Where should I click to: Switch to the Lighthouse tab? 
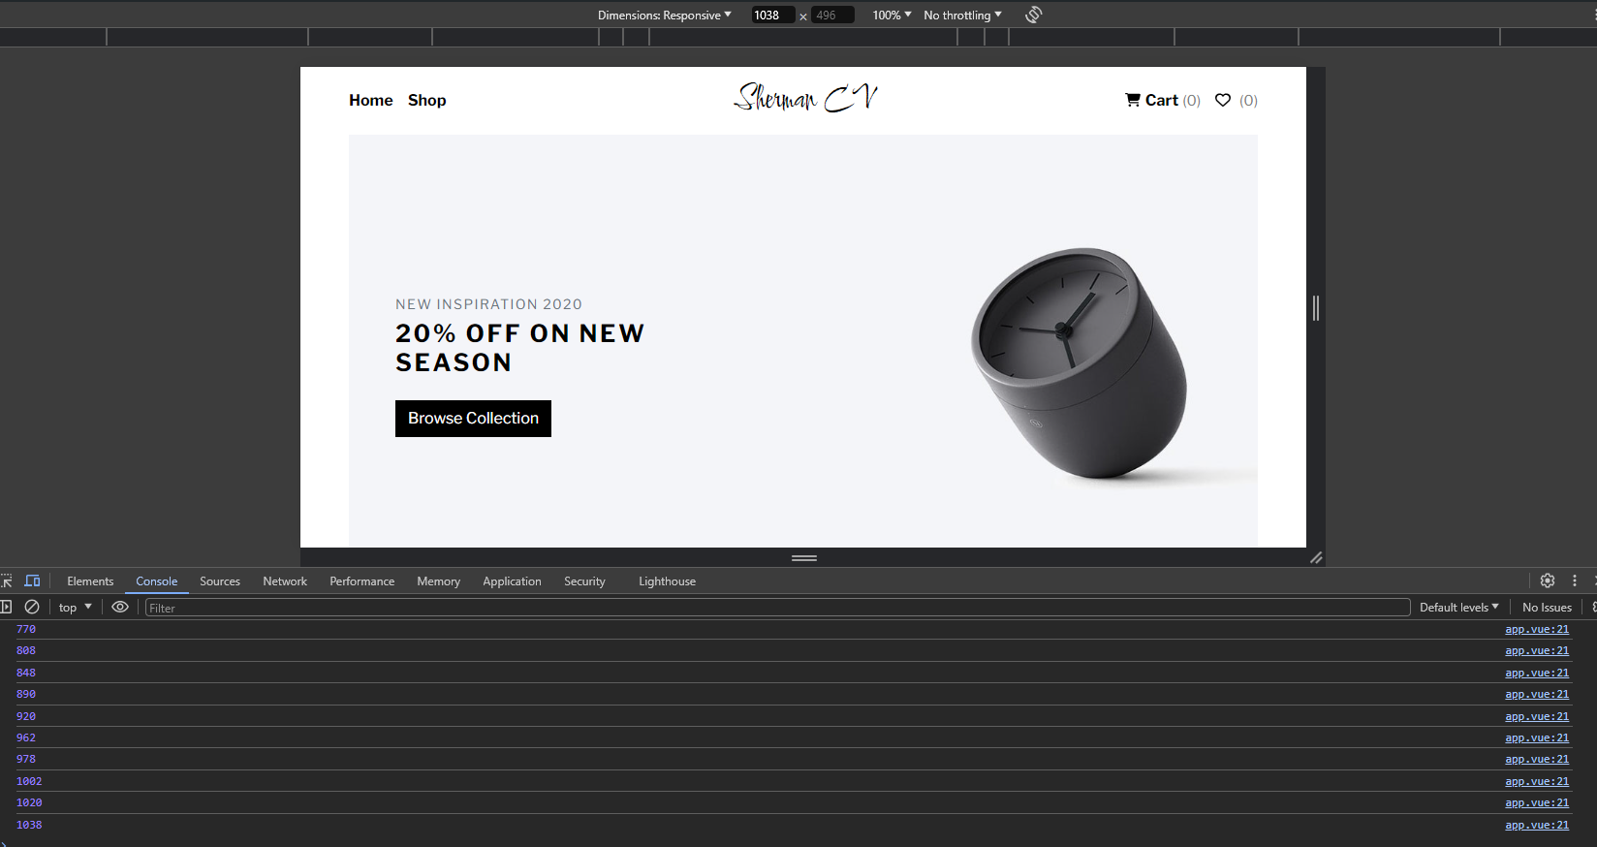(667, 581)
